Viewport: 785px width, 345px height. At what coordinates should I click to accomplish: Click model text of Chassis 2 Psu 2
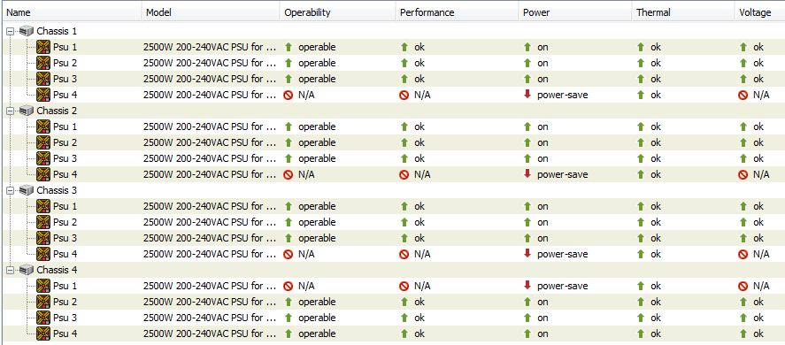[x=210, y=142]
